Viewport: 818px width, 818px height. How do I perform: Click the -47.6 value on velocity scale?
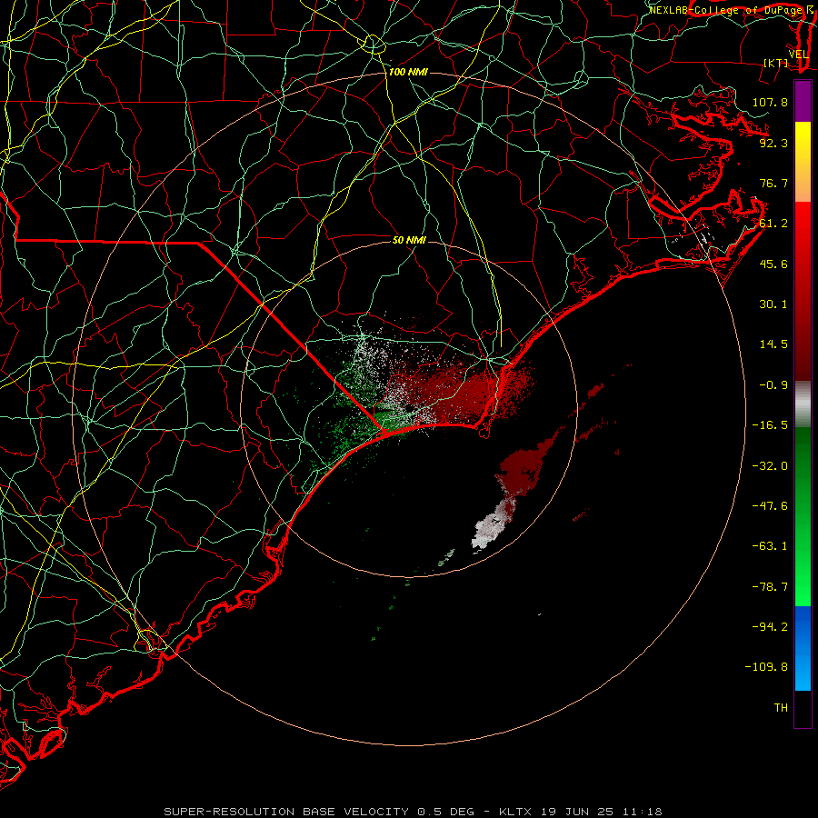tap(770, 506)
